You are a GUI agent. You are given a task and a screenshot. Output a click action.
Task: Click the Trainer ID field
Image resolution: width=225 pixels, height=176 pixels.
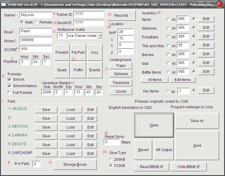89,14
